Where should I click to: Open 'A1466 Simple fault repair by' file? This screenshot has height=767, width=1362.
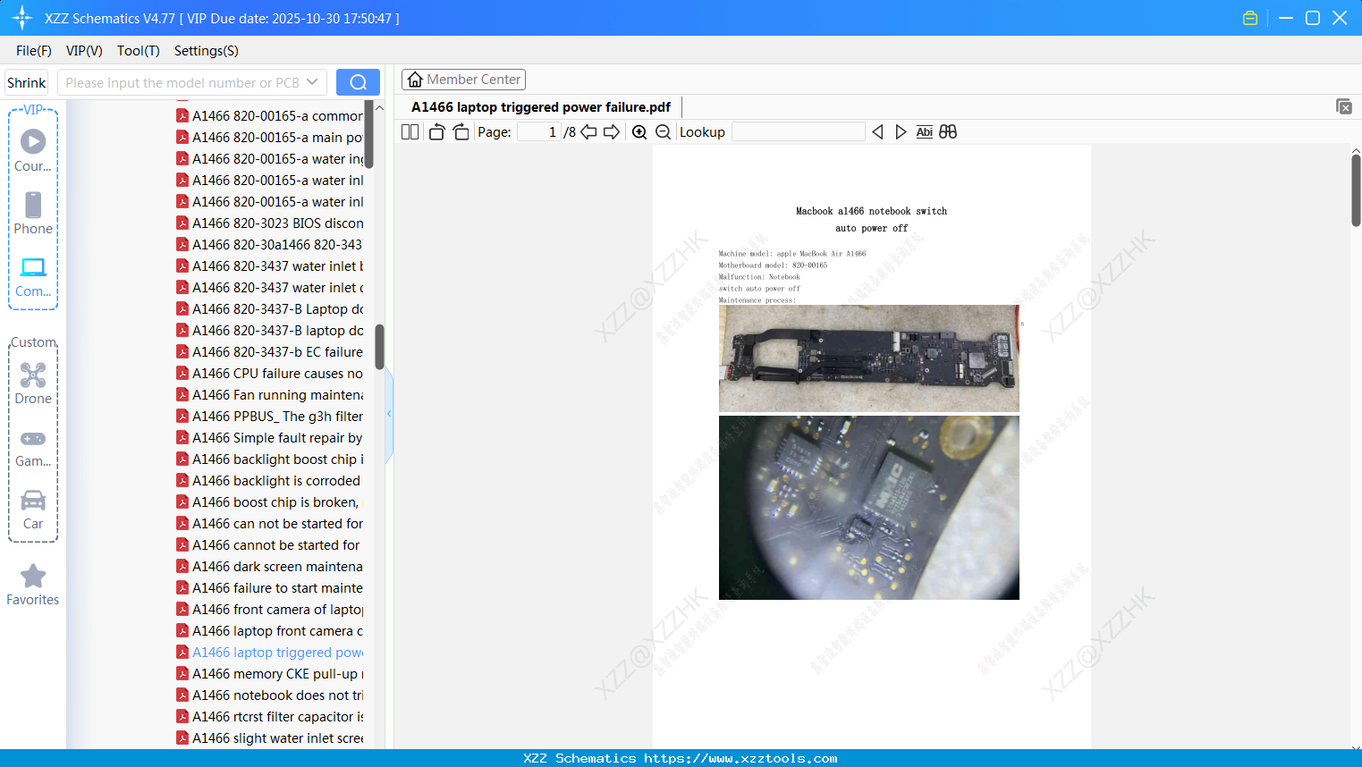pyautogui.click(x=269, y=438)
